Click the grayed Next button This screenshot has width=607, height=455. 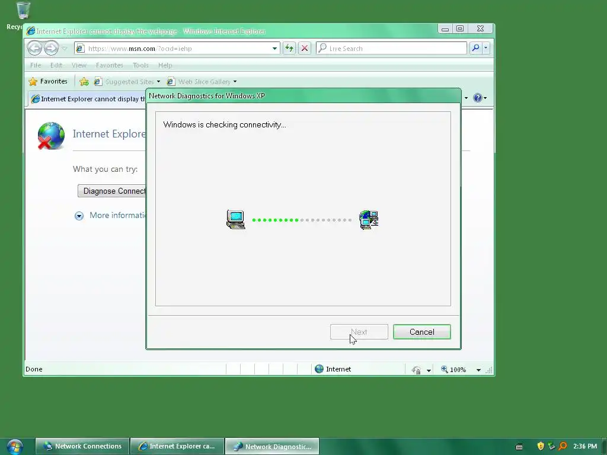359,332
